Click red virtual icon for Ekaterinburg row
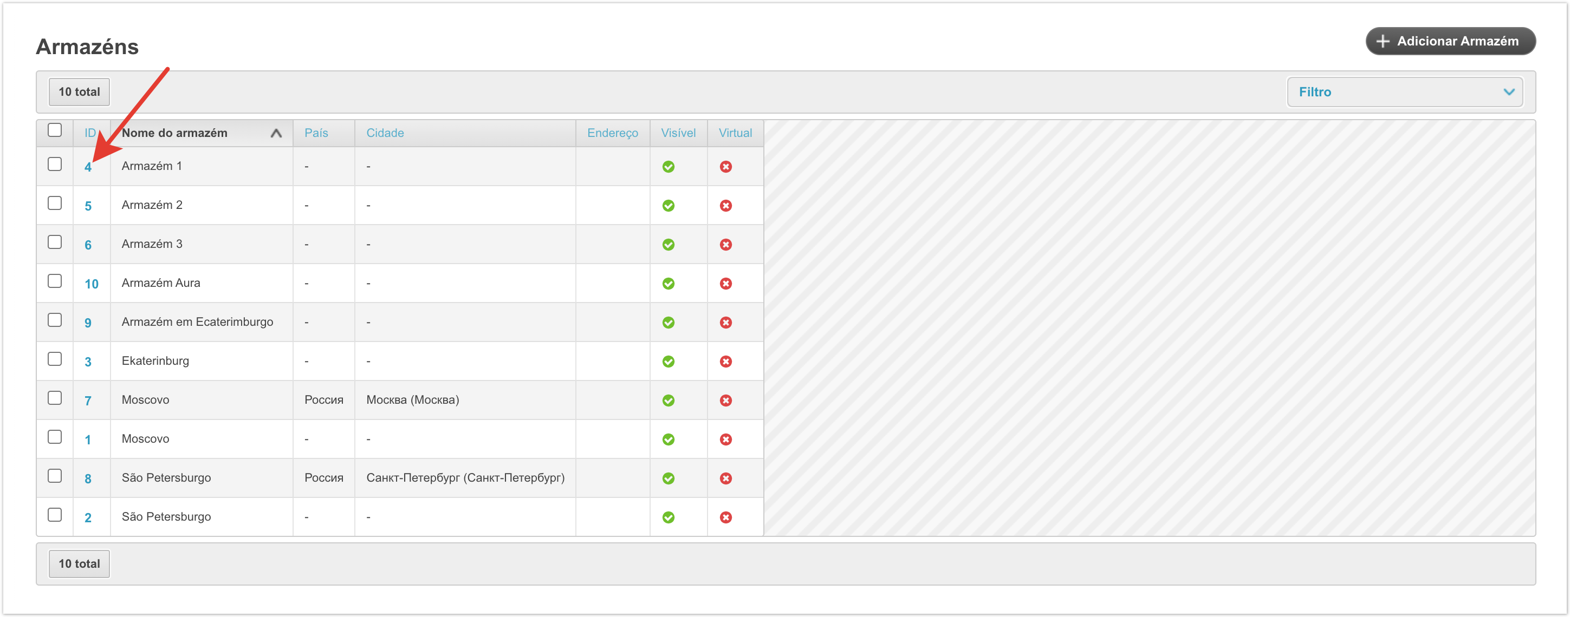The width and height of the screenshot is (1570, 617). 725,362
